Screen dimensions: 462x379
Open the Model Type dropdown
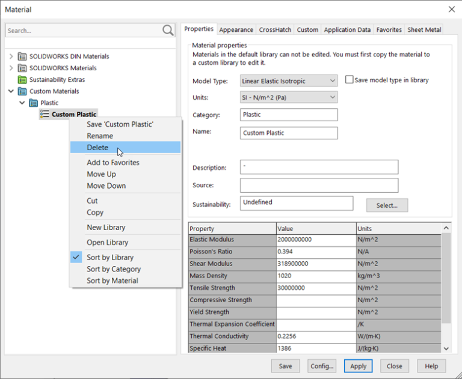(333, 80)
